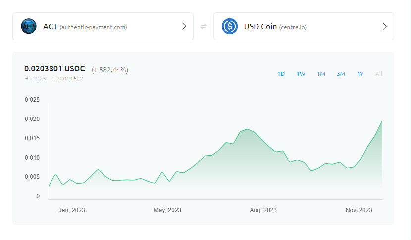The image size is (411, 240).
Task: Click the (centre.io) text
Action: tap(293, 27)
